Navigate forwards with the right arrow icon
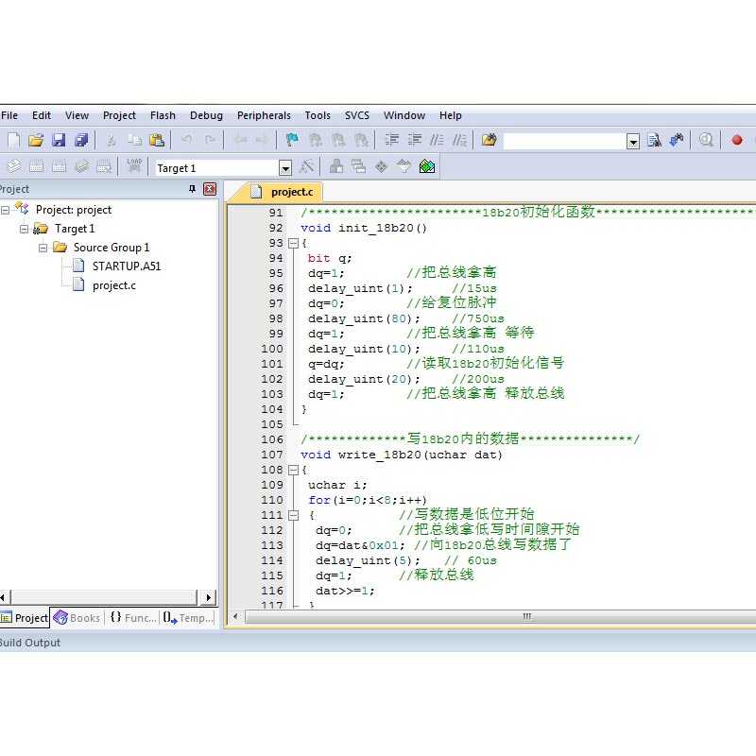Image resolution: width=756 pixels, height=756 pixels. pos(262,140)
